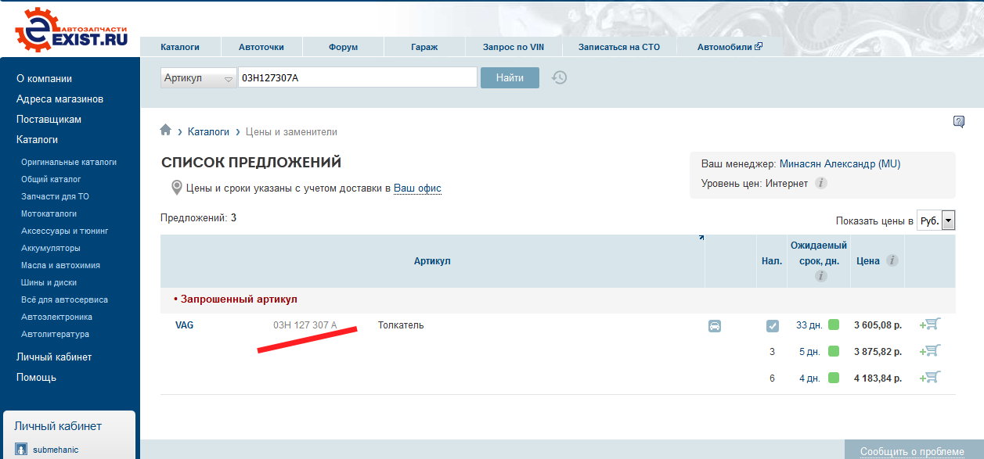This screenshot has width=984, height=459.
Task: Toggle the availability checkbox in the VAG row
Action: [773, 326]
